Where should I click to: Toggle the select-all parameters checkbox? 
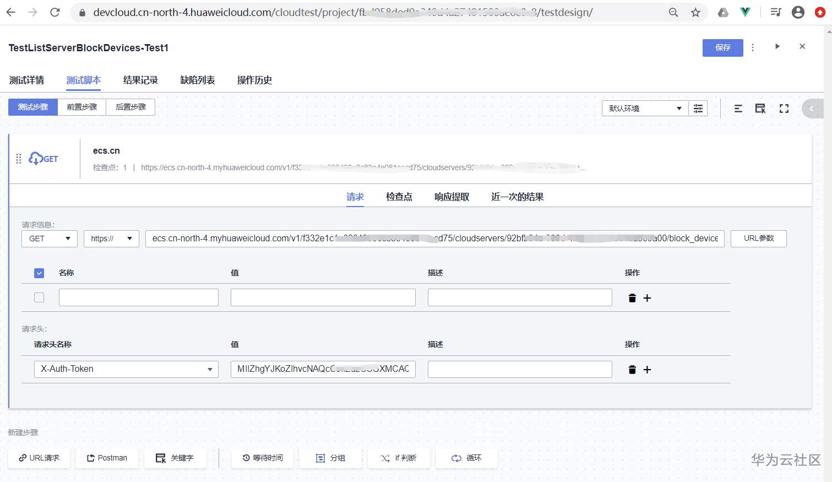[x=39, y=273]
